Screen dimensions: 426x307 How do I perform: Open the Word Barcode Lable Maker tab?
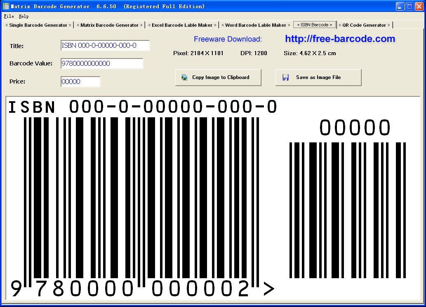tap(255, 25)
